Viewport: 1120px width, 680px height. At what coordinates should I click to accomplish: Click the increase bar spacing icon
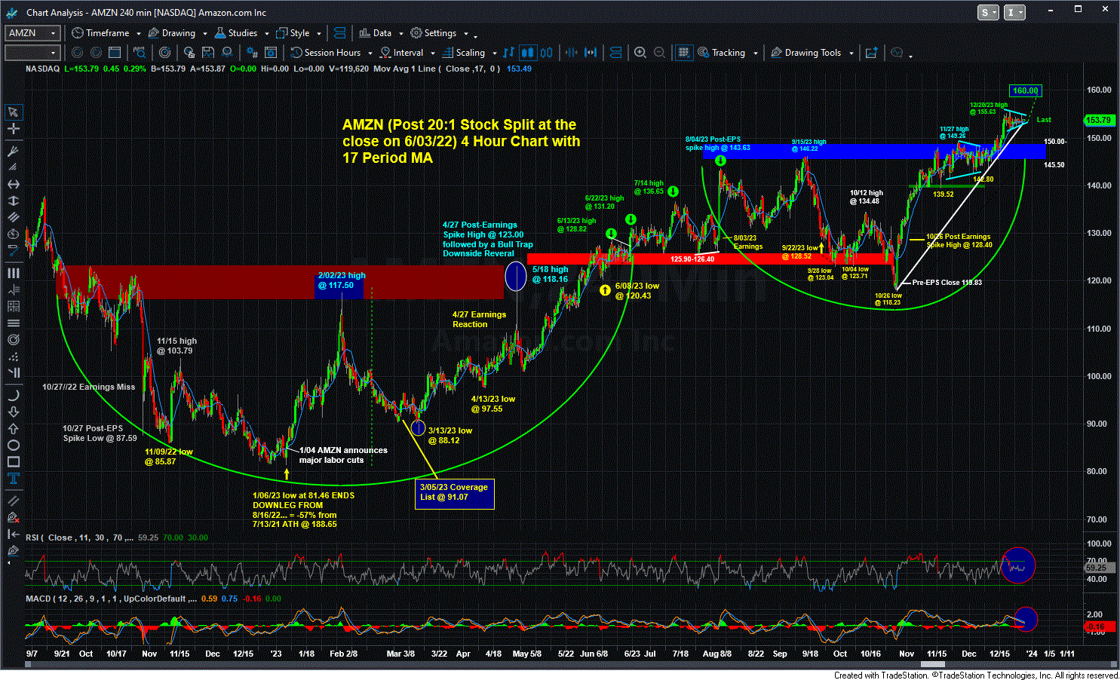[x=591, y=53]
